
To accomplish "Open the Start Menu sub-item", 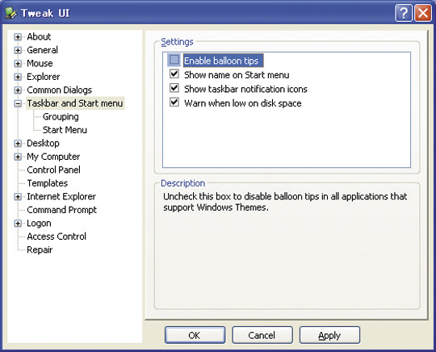I will [65, 130].
